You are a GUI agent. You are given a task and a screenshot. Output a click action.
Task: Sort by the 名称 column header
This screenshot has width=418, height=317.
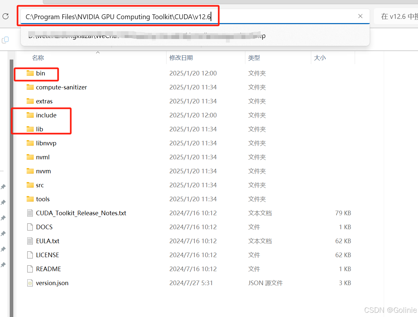[x=38, y=58]
